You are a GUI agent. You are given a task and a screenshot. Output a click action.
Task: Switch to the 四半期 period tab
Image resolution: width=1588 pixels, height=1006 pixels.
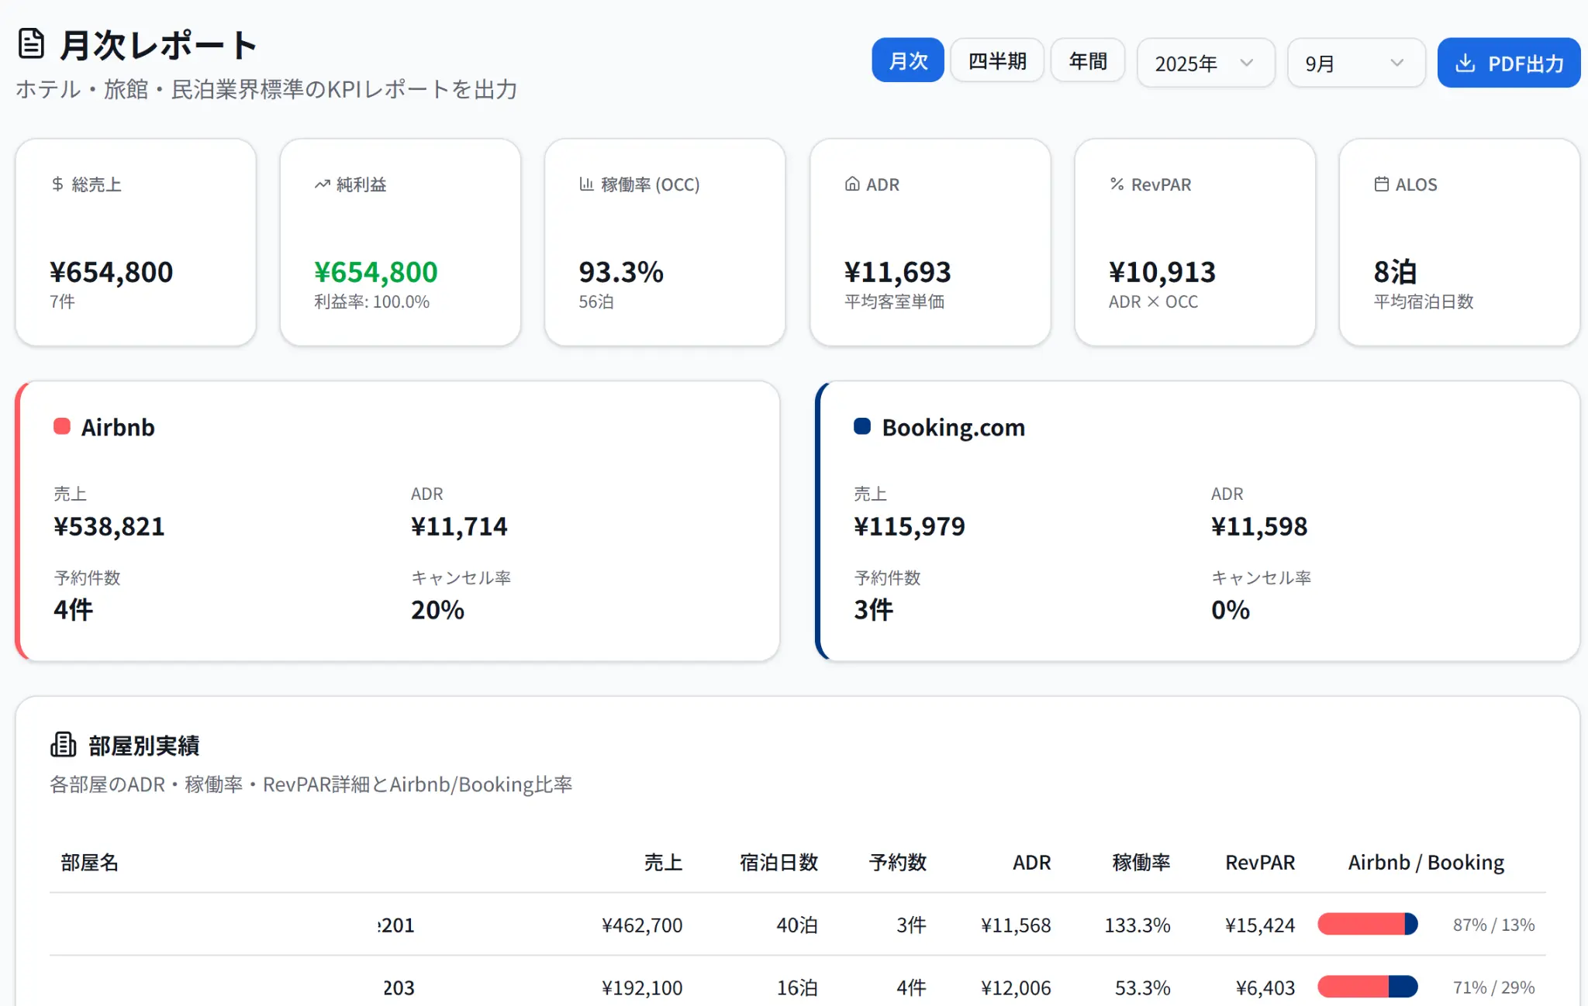(997, 61)
